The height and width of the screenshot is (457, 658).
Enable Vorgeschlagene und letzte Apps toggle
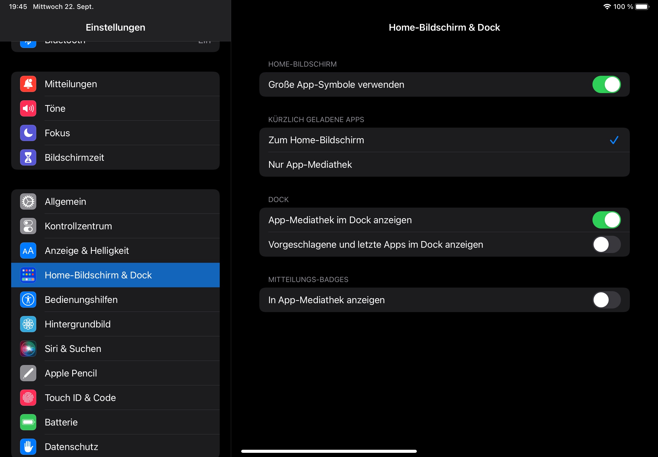pyautogui.click(x=606, y=245)
